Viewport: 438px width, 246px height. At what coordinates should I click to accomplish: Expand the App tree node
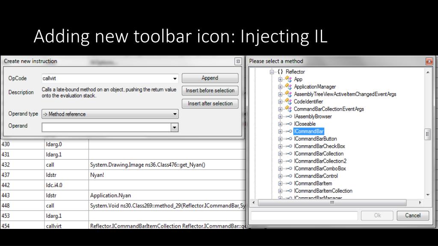(280, 79)
